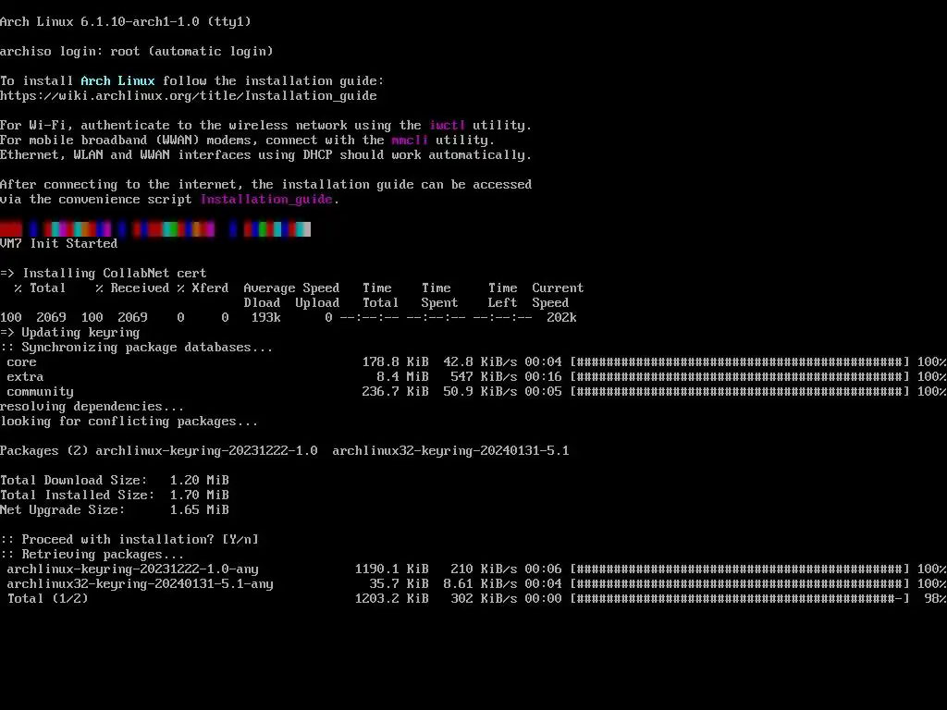This screenshot has height=710, width=947.
Task: Click the '202k' current speed value
Action: [x=561, y=317]
